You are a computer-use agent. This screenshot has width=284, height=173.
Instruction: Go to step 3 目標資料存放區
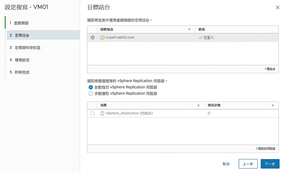[25, 48]
